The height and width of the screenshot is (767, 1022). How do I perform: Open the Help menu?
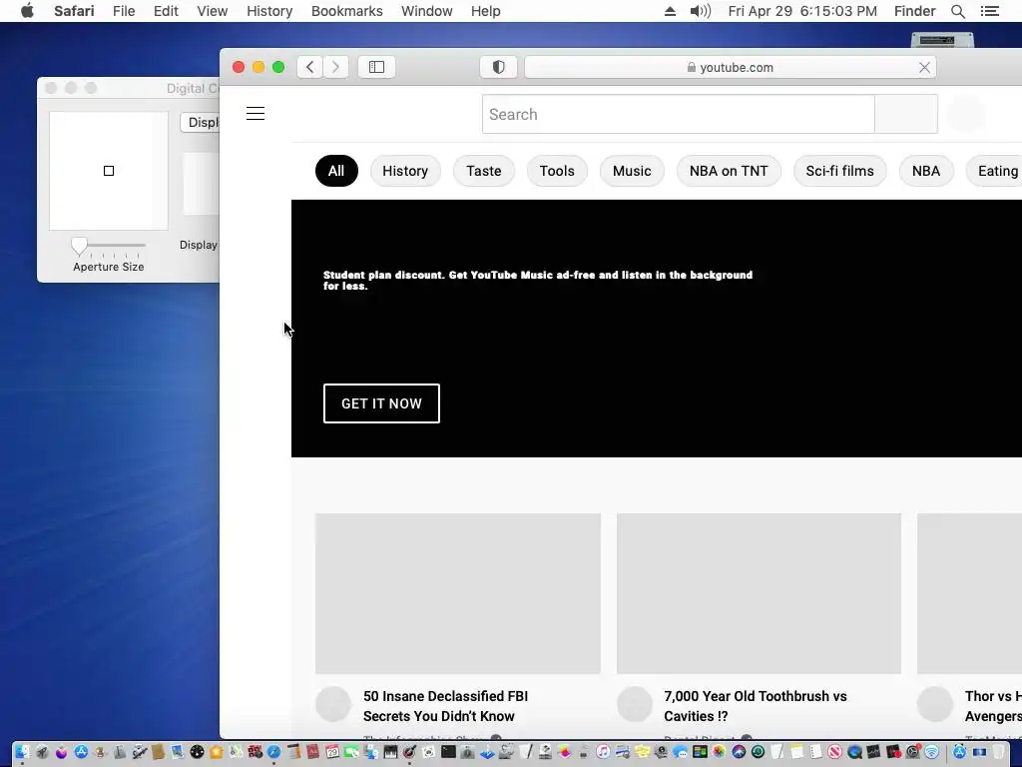click(486, 11)
